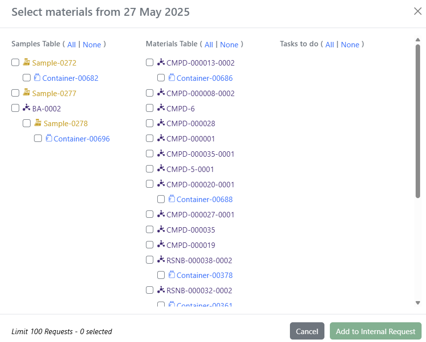The width and height of the screenshot is (426, 342).
Task: Click the molecule icon beside CMPD-000013-0002
Action: pos(161,62)
